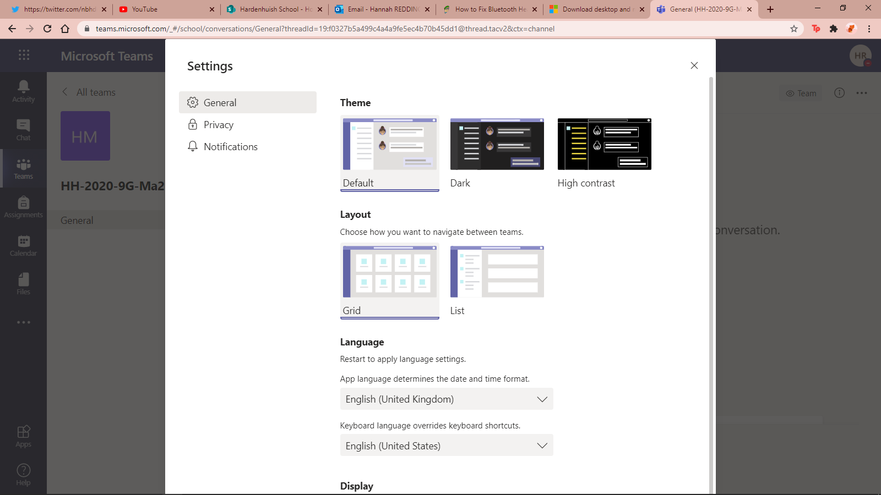
Task: Open the Activity bell icon in sidebar
Action: (23, 91)
